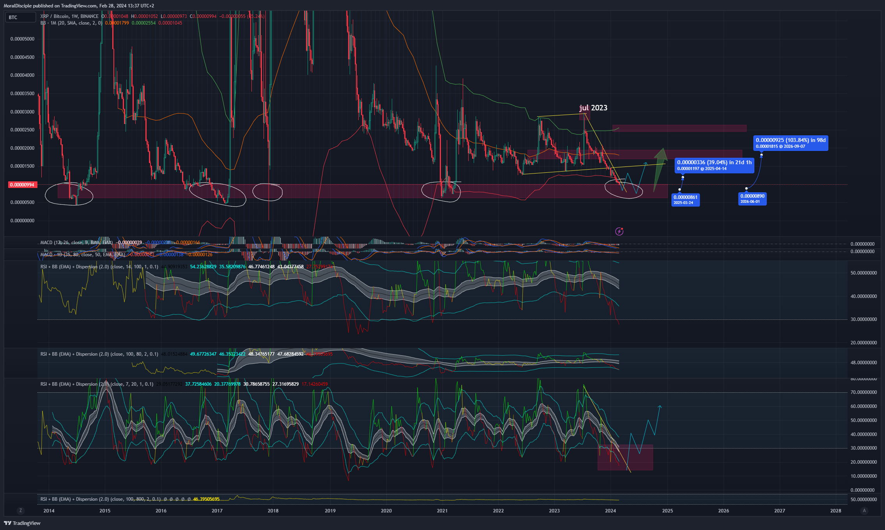The height and width of the screenshot is (530, 885).
Task: Click the cyan RSI value 37.72584606
Action: 198,384
